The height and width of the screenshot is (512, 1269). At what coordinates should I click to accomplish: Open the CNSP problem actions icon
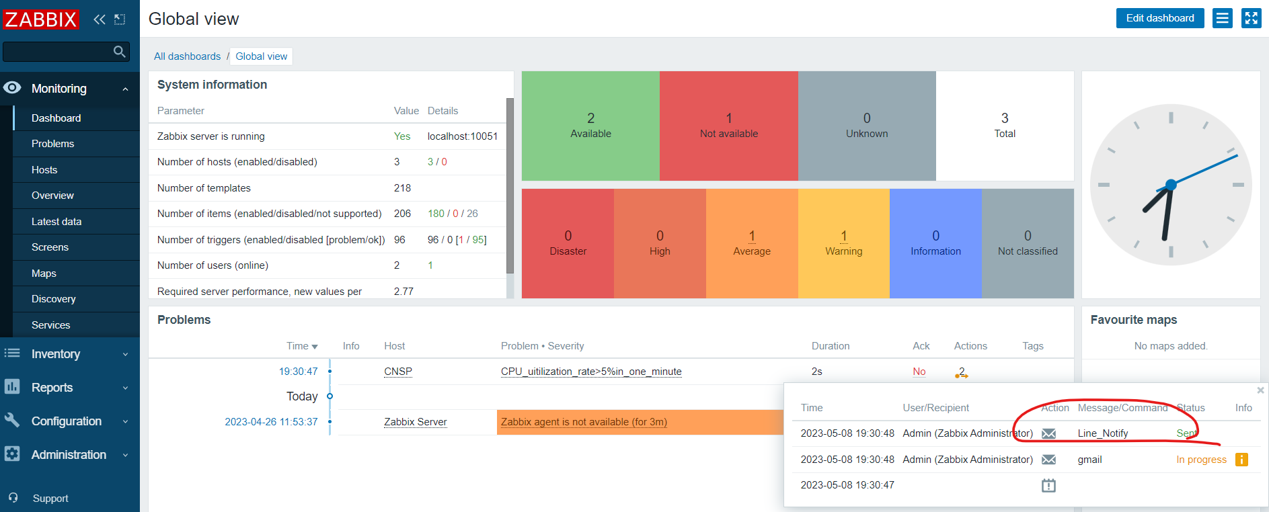pos(962,372)
